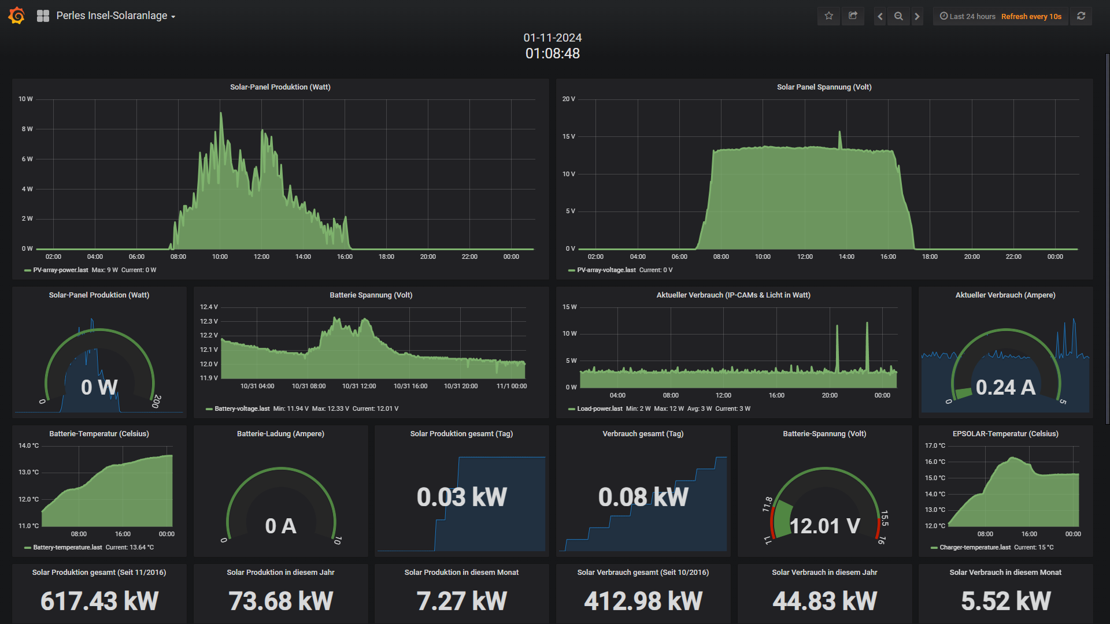Shift time range backward with left arrow
Viewport: 1110px width, 624px height.
pos(880,16)
